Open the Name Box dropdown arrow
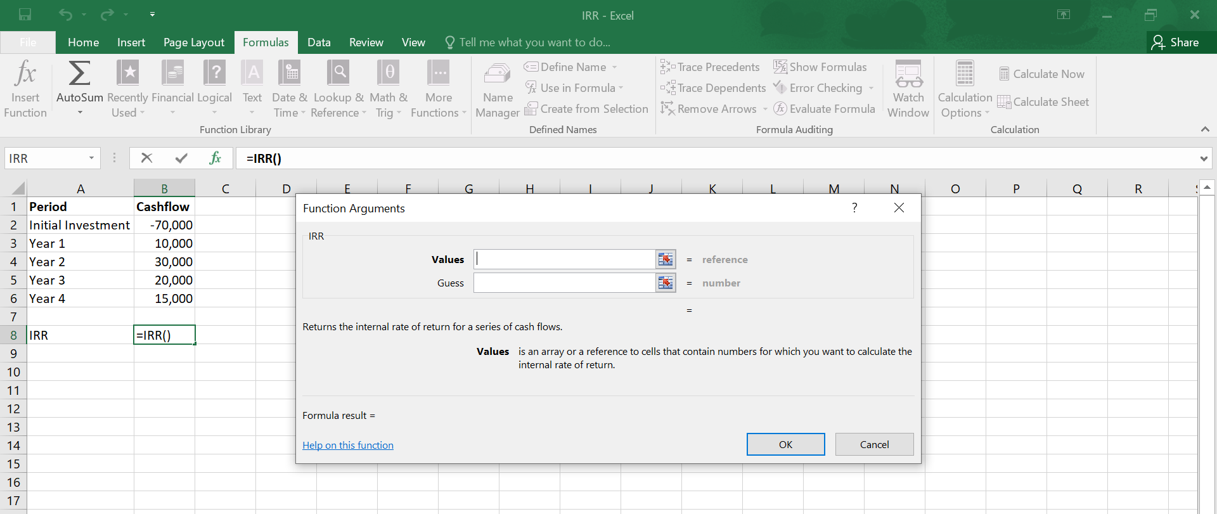Screen dimensions: 1217x514 pos(91,158)
